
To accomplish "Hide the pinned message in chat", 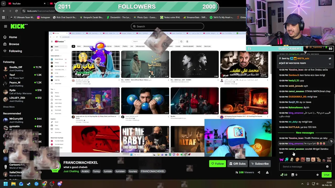I will 330,58.
